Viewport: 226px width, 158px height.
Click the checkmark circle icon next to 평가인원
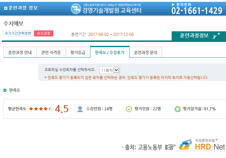coord(129,109)
